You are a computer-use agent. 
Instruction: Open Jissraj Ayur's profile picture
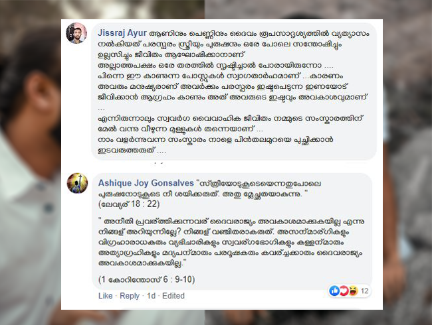click(76, 33)
